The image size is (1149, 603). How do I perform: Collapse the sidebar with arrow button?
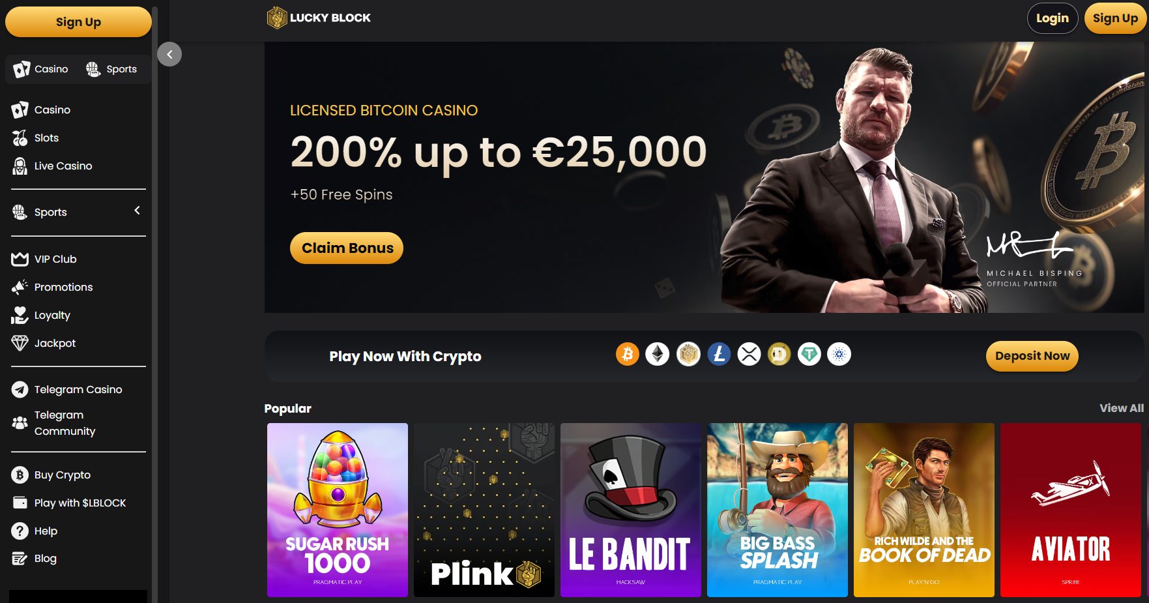(169, 54)
